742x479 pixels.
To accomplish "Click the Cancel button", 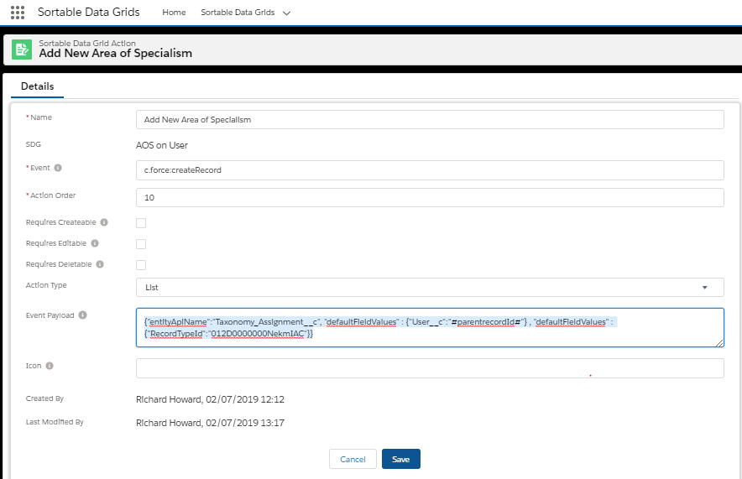I will pyautogui.click(x=353, y=459).
